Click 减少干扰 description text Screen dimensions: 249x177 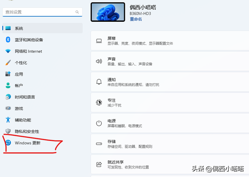pos(114,105)
